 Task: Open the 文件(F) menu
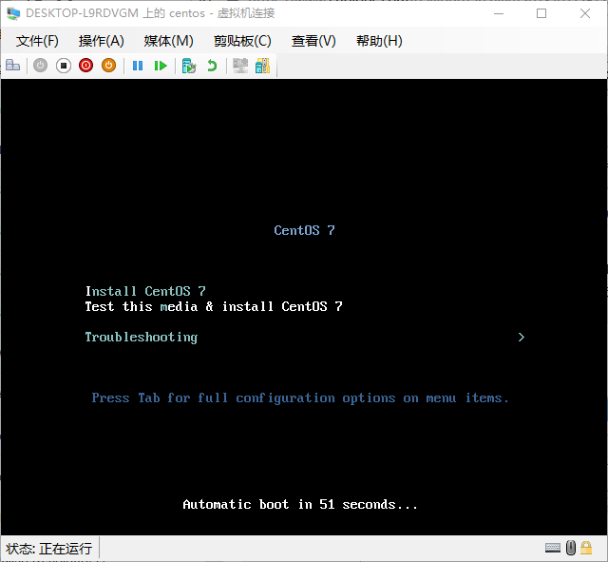click(37, 41)
